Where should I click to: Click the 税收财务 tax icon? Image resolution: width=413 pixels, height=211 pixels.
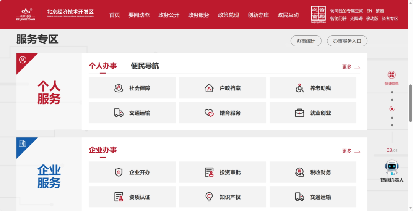point(299,172)
